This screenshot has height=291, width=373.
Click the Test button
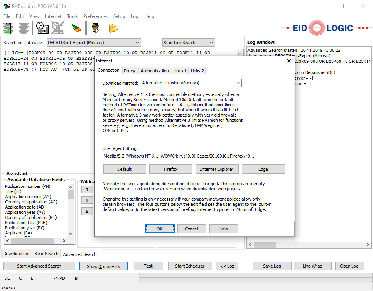click(x=148, y=266)
